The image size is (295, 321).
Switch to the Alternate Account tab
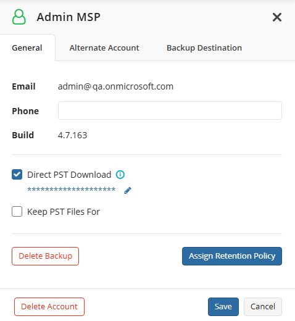(104, 48)
